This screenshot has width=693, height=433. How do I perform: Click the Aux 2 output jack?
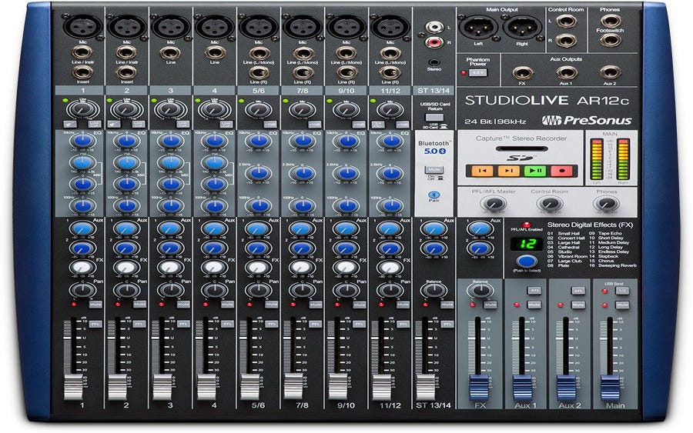(610, 72)
